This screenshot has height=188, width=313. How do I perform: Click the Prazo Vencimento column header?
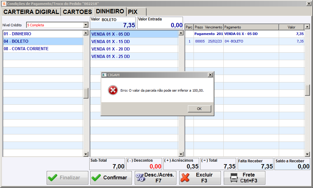(x=208, y=27)
